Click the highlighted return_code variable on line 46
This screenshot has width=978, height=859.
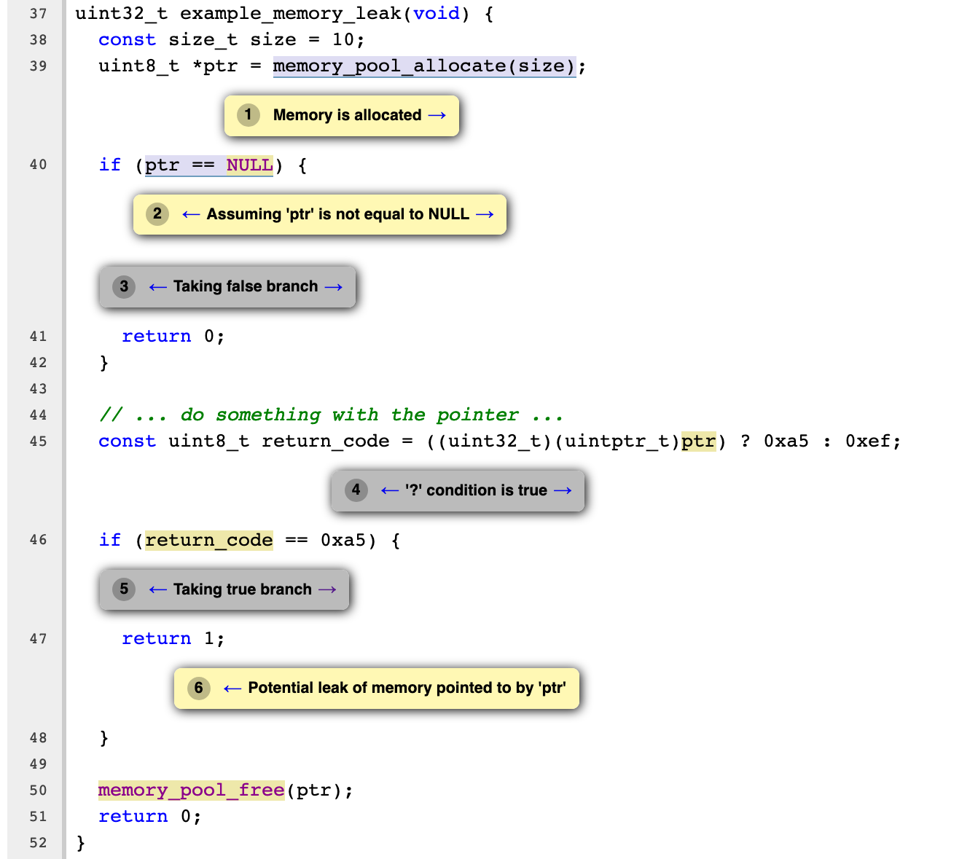tap(209, 541)
